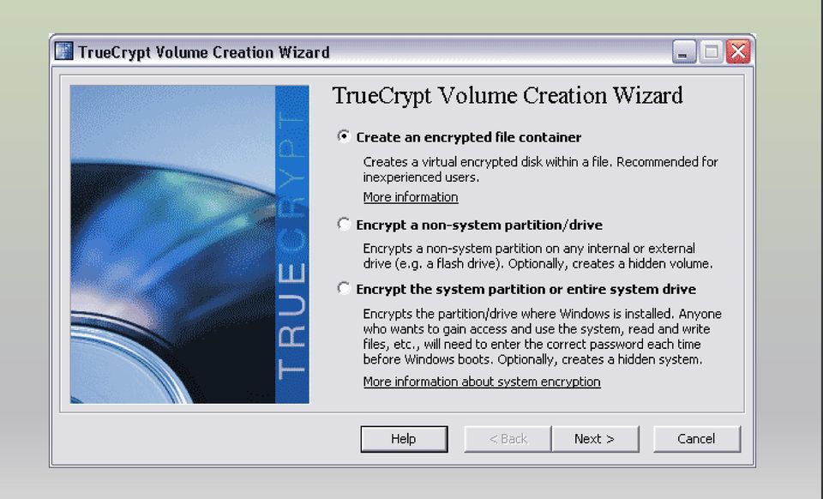Choose Encrypt the system partition radio button

[x=344, y=289]
